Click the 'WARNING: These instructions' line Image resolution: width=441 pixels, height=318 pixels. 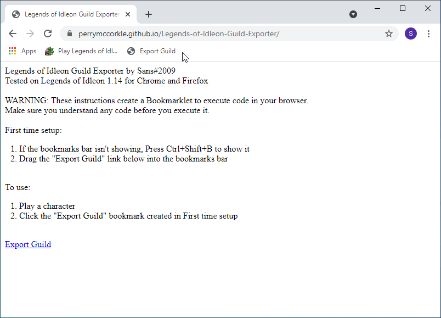click(x=157, y=101)
